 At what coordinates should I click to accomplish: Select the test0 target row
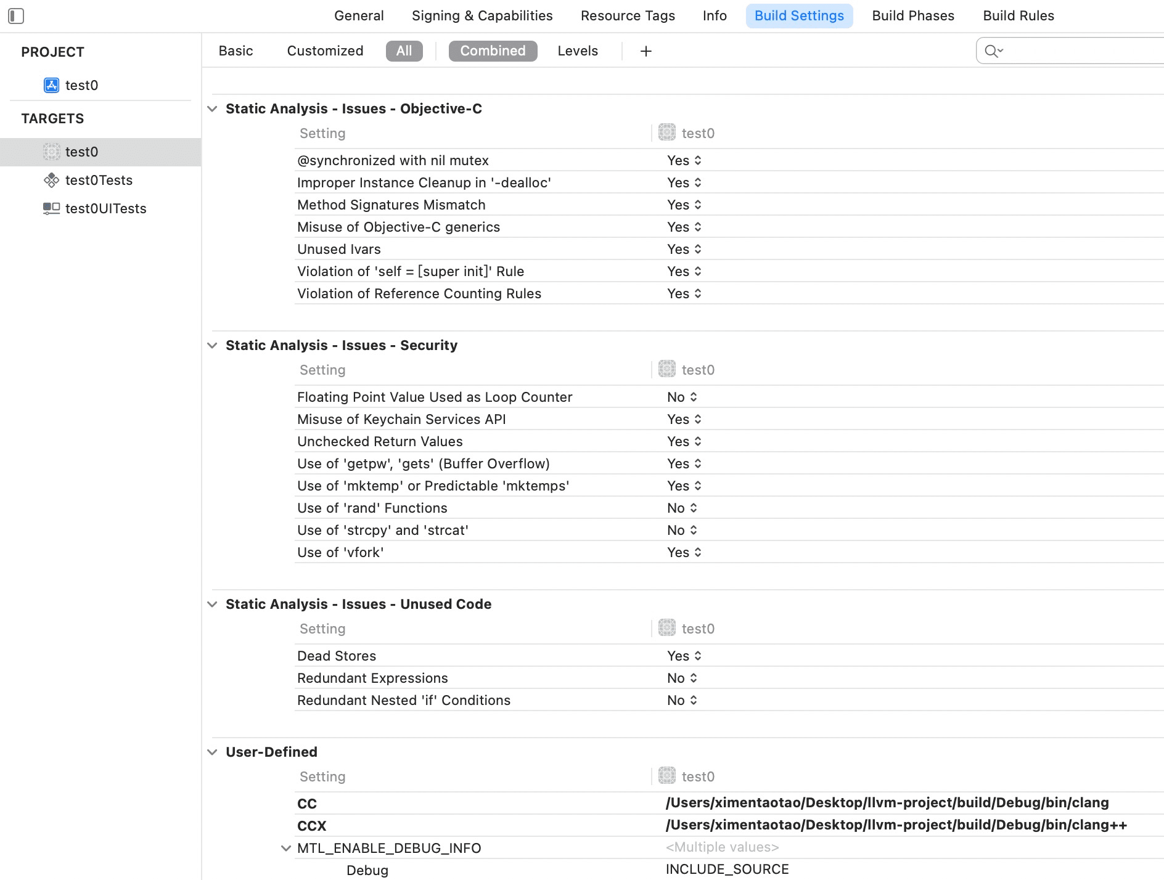tap(100, 152)
